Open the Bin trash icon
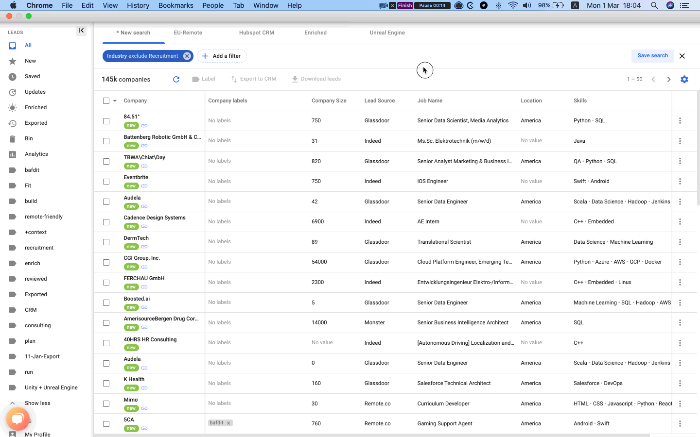This screenshot has height=437, width=700. tap(13, 139)
